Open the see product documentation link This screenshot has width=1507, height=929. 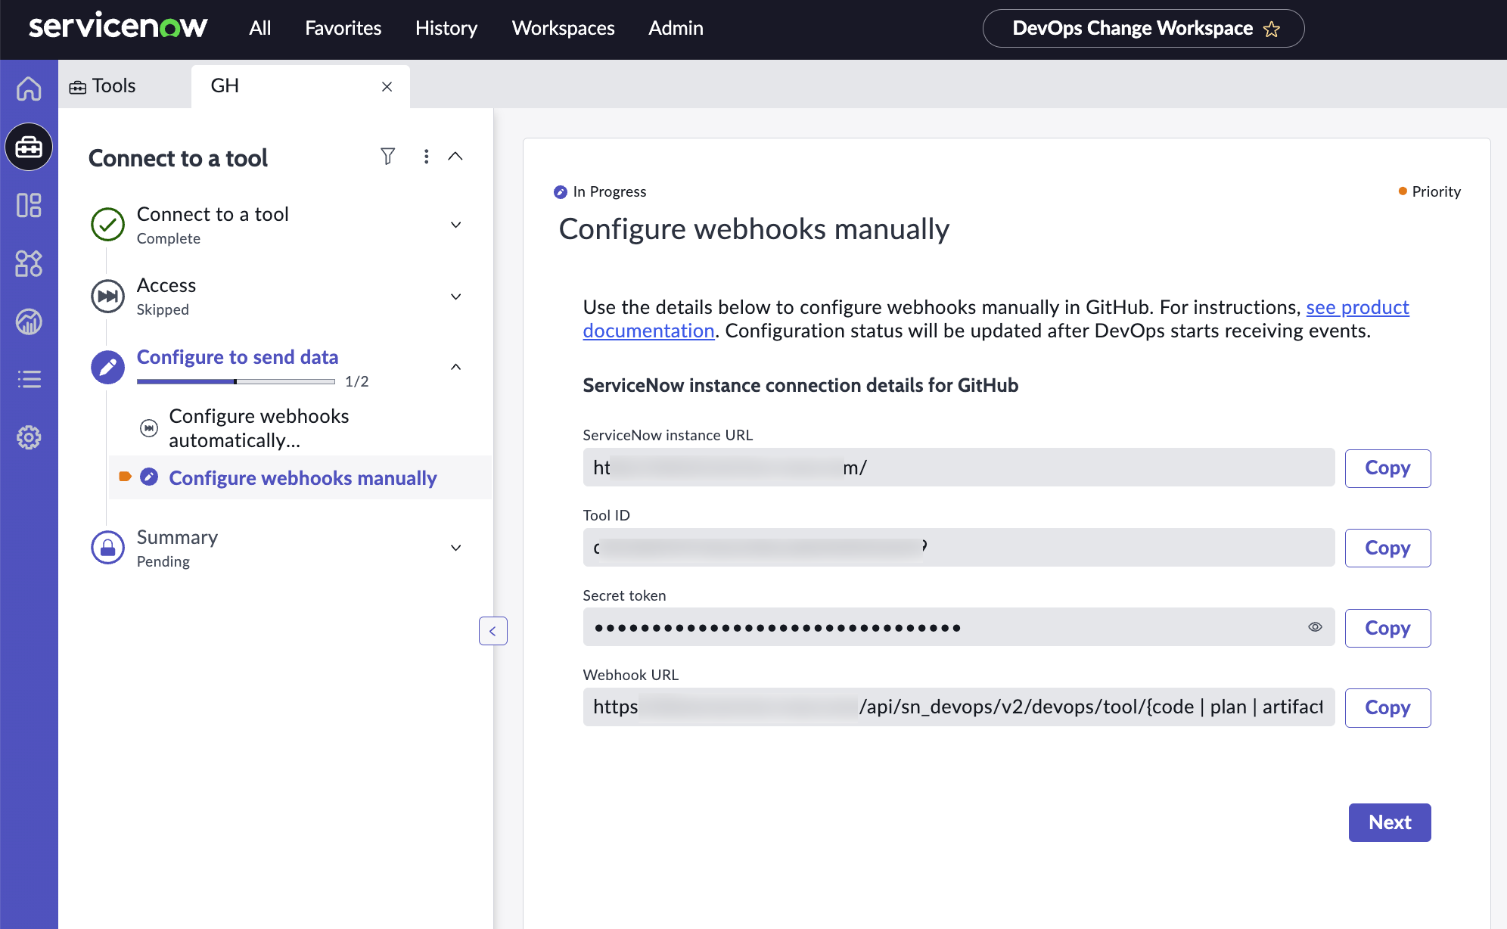click(x=1357, y=307)
